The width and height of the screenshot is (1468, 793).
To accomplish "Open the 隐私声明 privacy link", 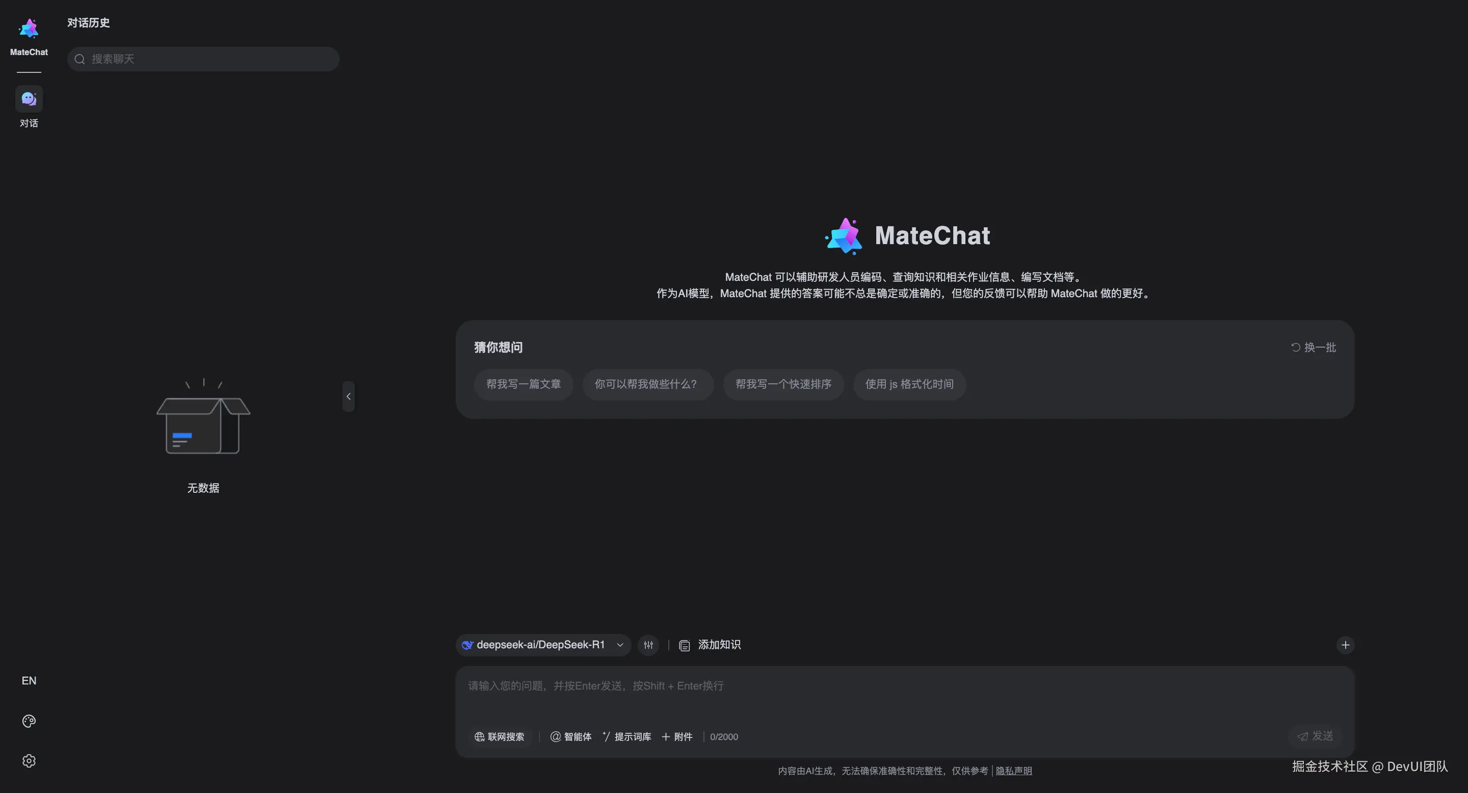I will coord(1013,770).
